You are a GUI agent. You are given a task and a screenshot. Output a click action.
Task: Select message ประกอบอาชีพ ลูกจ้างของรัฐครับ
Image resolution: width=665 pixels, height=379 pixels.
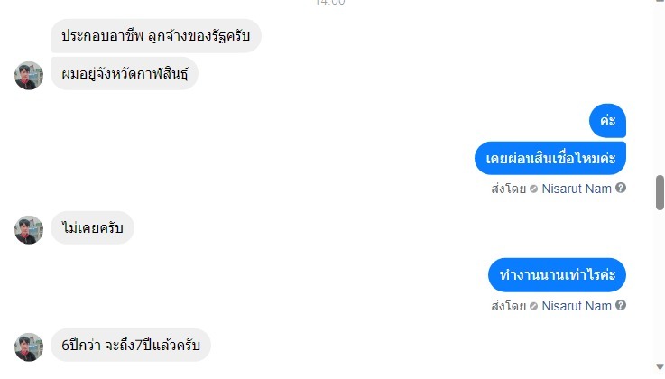pyautogui.click(x=156, y=37)
